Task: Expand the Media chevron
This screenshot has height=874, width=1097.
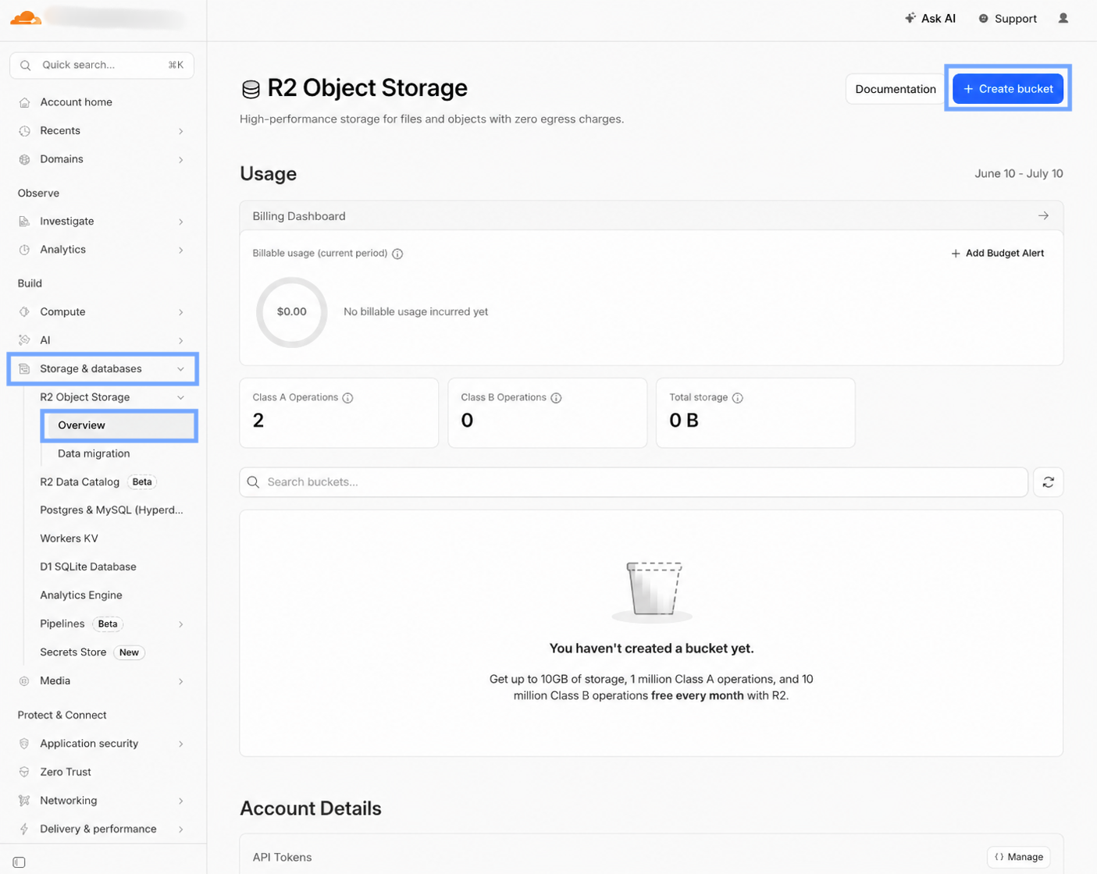Action: pos(180,681)
